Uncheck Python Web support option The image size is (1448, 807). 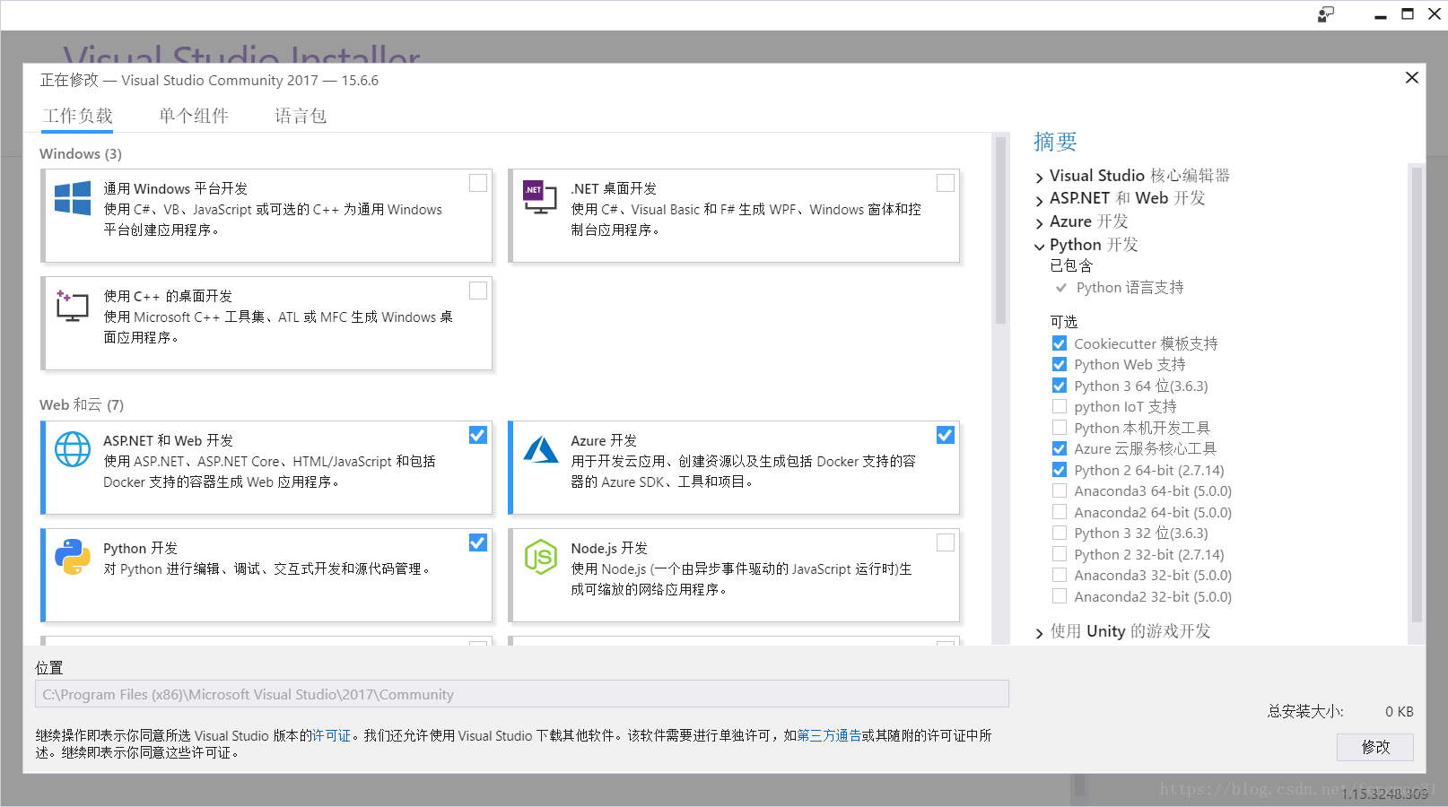point(1060,364)
